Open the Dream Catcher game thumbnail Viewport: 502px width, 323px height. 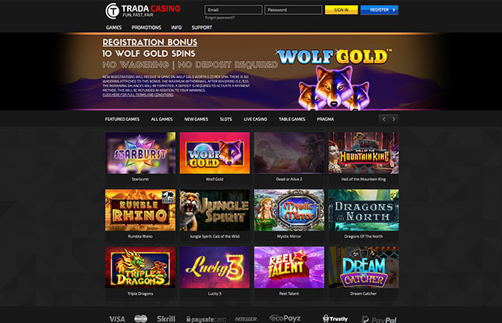pyautogui.click(x=363, y=268)
